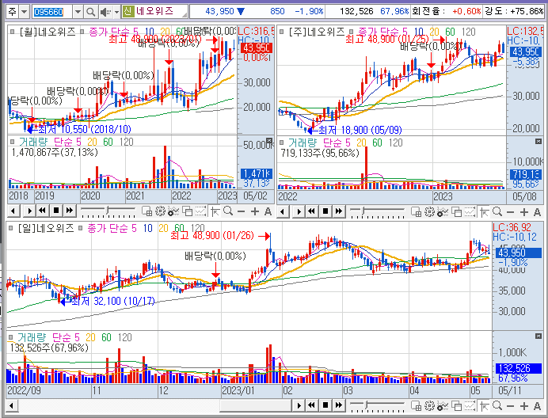Viewport: 548px width, 418px height.
Task: Click the stock code search magnifier icon
Action: (90, 12)
